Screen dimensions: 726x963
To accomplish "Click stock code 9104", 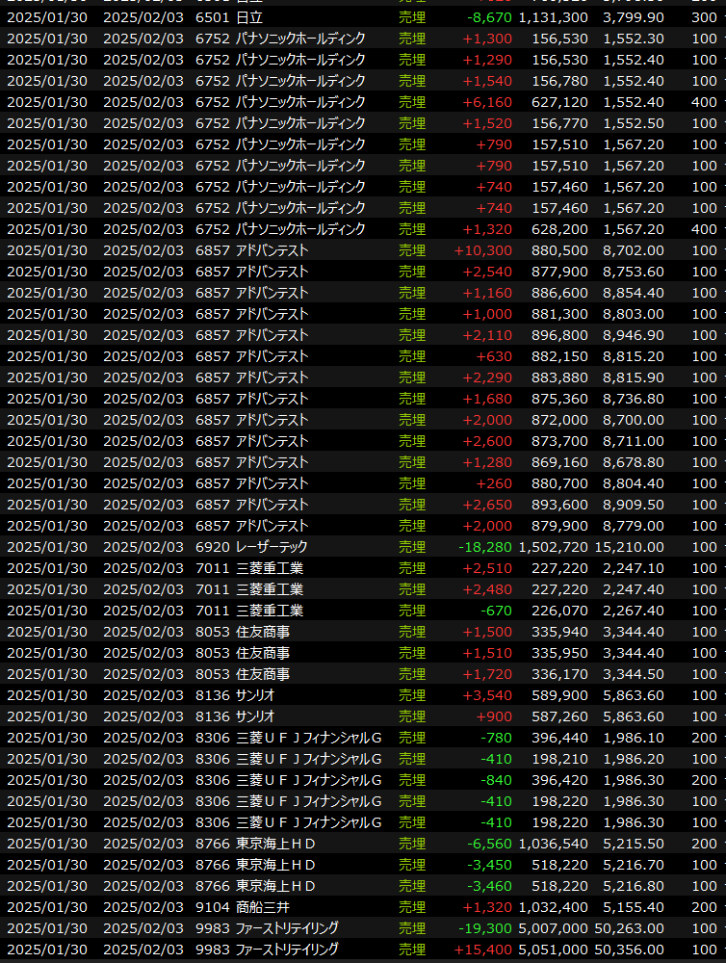I will click(212, 907).
